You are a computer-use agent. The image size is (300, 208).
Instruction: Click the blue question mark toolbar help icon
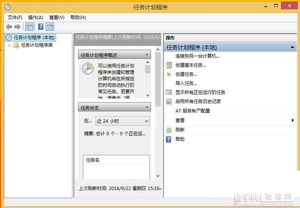41,26
